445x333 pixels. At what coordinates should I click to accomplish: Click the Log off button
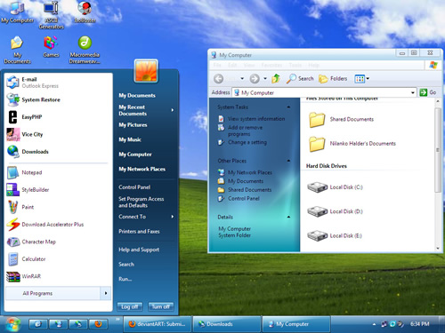pos(130,306)
